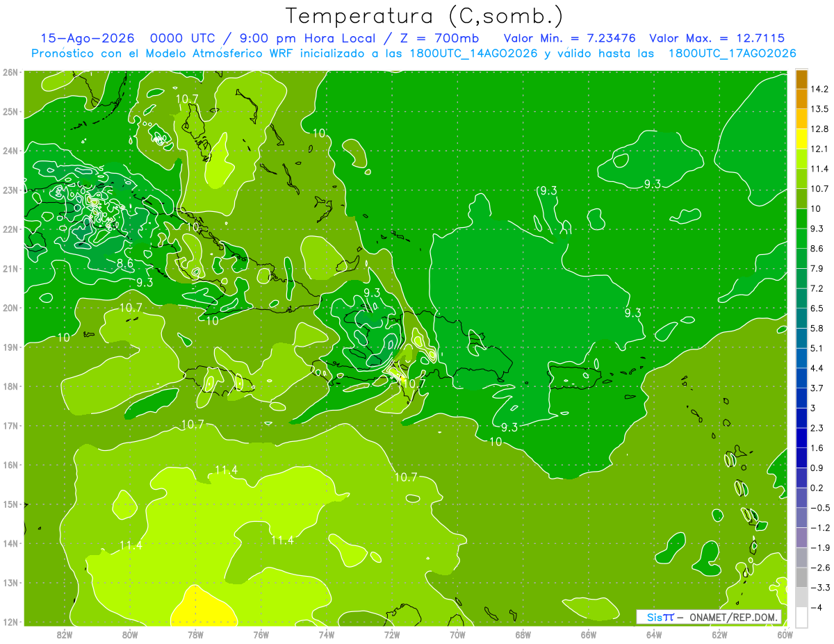
Task: Click the 66W longitude label
Action: [589, 634]
